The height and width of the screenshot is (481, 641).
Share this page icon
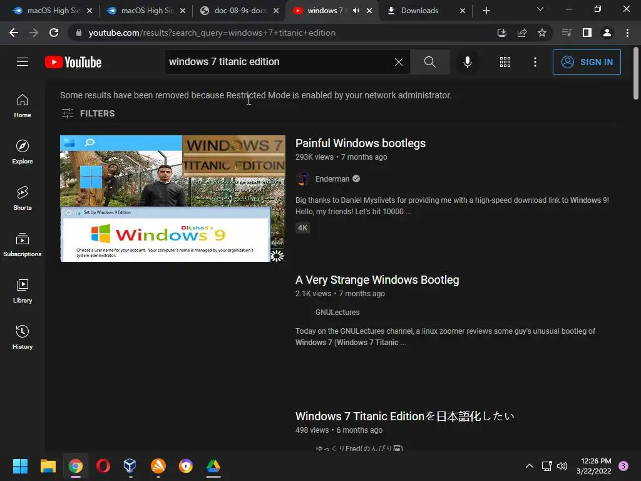(x=522, y=33)
